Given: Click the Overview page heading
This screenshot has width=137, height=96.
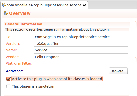Looking at the screenshot, I should [x=20, y=13].
